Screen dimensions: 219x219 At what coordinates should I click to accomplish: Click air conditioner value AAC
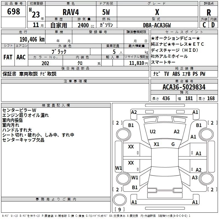[x=21, y=57]
